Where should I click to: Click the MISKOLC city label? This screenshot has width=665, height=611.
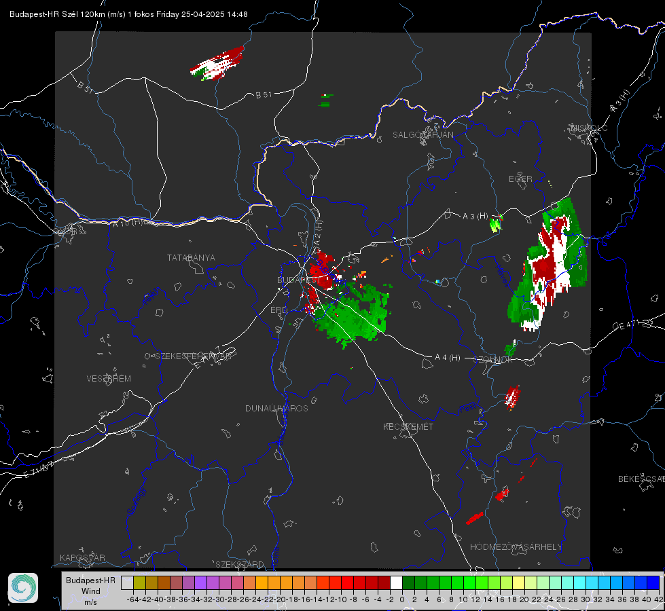click(x=589, y=128)
